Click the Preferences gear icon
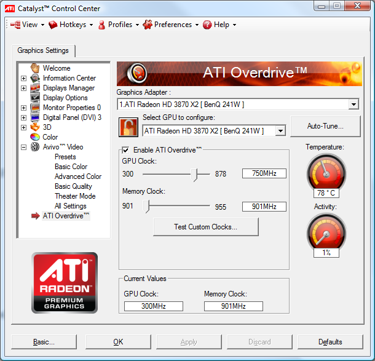This screenshot has height=361, width=375. tap(148, 25)
